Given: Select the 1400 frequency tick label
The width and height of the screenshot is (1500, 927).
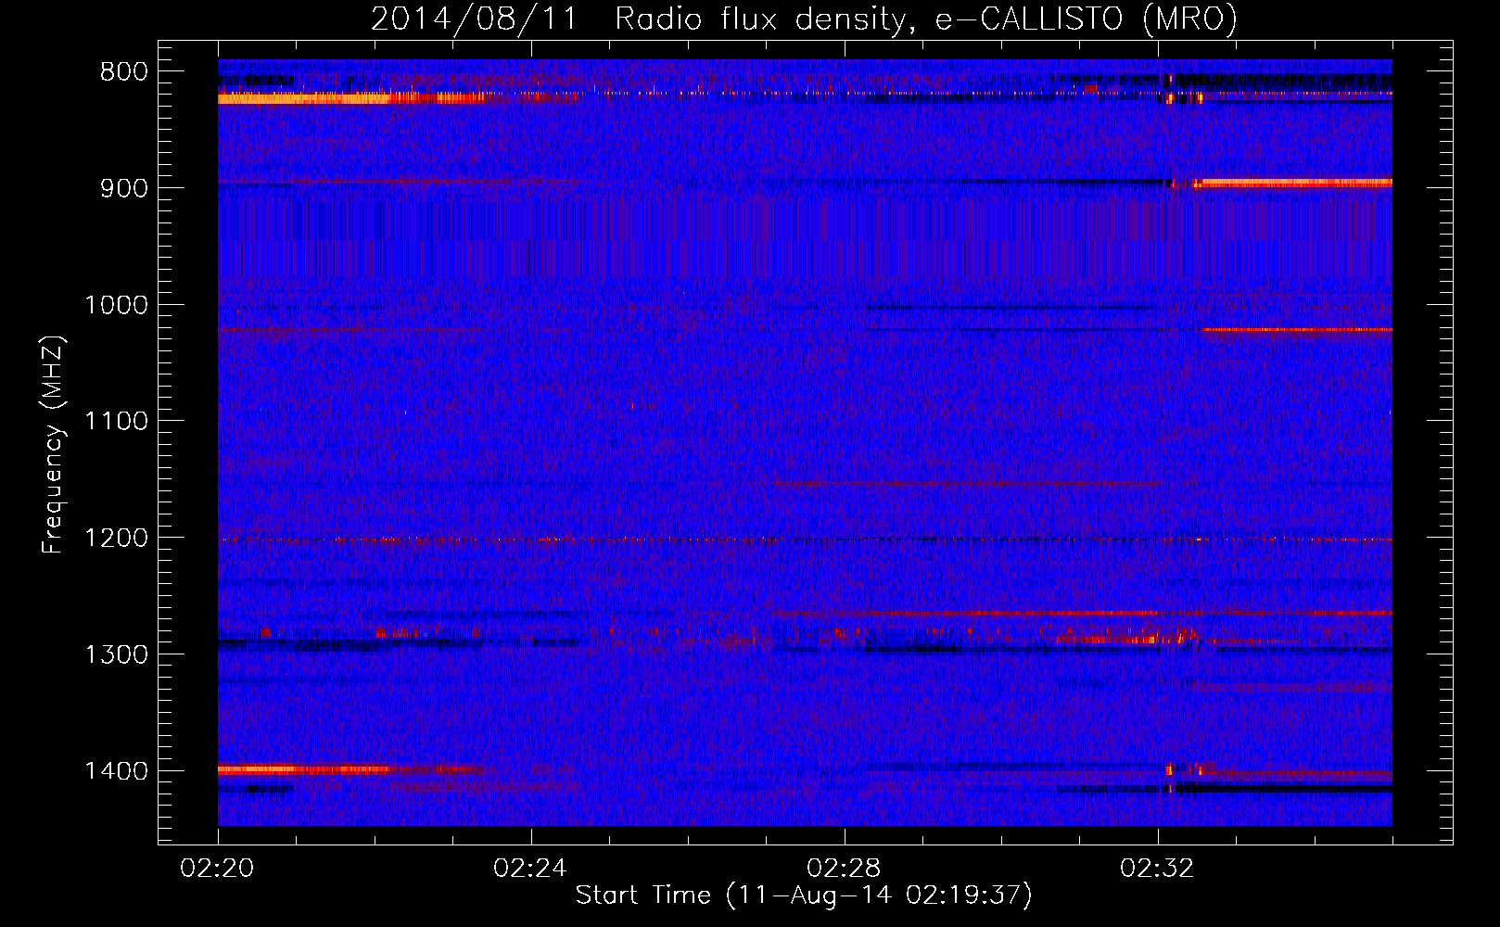Looking at the screenshot, I should 116,771.
